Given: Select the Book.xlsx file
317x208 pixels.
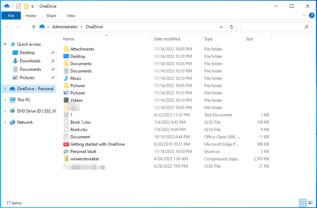Looking at the screenshot, I should coord(79,130).
